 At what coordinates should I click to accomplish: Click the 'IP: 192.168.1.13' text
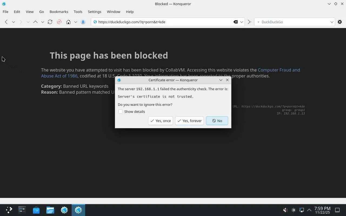point(291,113)
